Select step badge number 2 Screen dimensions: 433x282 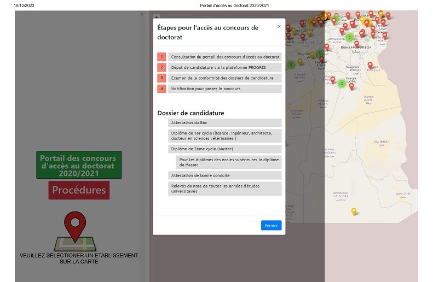tap(161, 67)
